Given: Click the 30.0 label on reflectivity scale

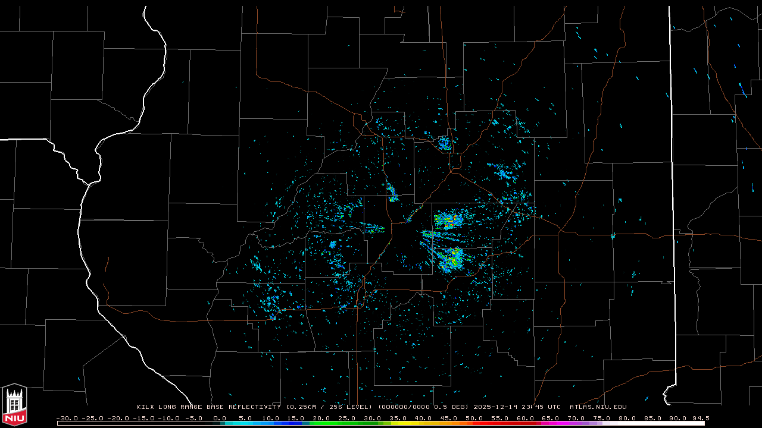Looking at the screenshot, I should click(x=372, y=418).
